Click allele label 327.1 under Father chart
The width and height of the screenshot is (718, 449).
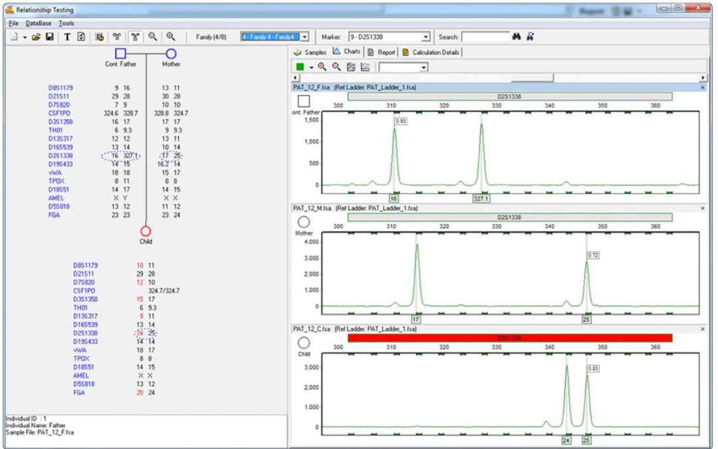[x=481, y=199]
